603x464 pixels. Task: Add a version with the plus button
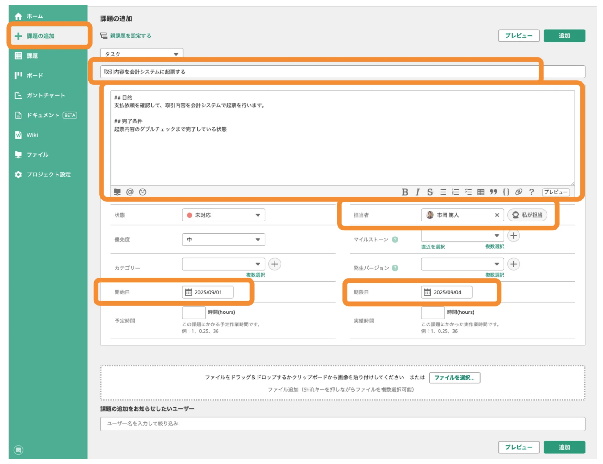click(514, 264)
